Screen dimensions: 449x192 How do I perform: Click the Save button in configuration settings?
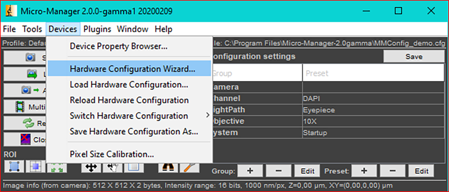413,57
